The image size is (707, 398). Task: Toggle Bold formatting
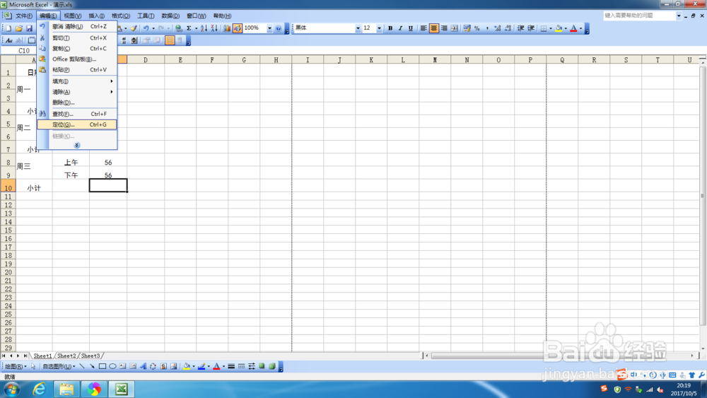[390, 28]
